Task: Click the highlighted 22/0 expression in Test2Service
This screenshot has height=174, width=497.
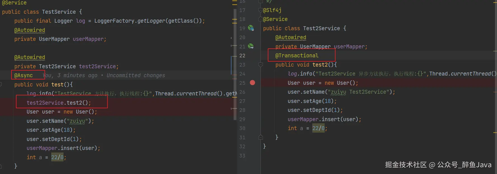Action: pos(318,128)
